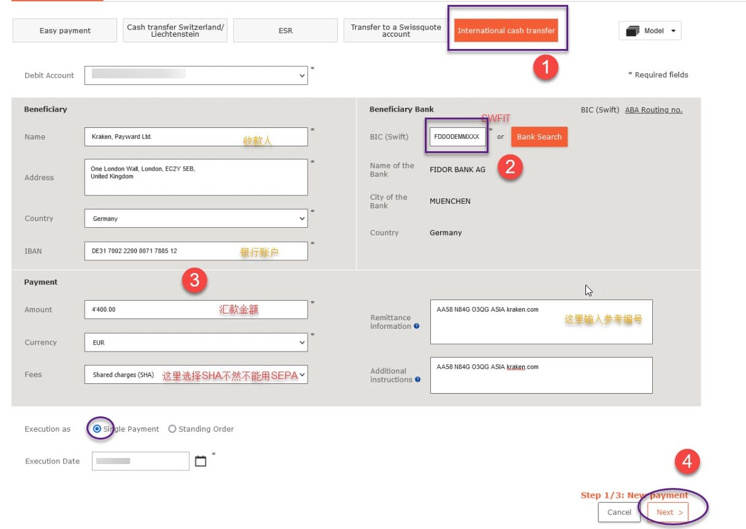746x529 pixels.
Task: Open the beneficiary Country dropdown showing Germany
Action: point(196,218)
